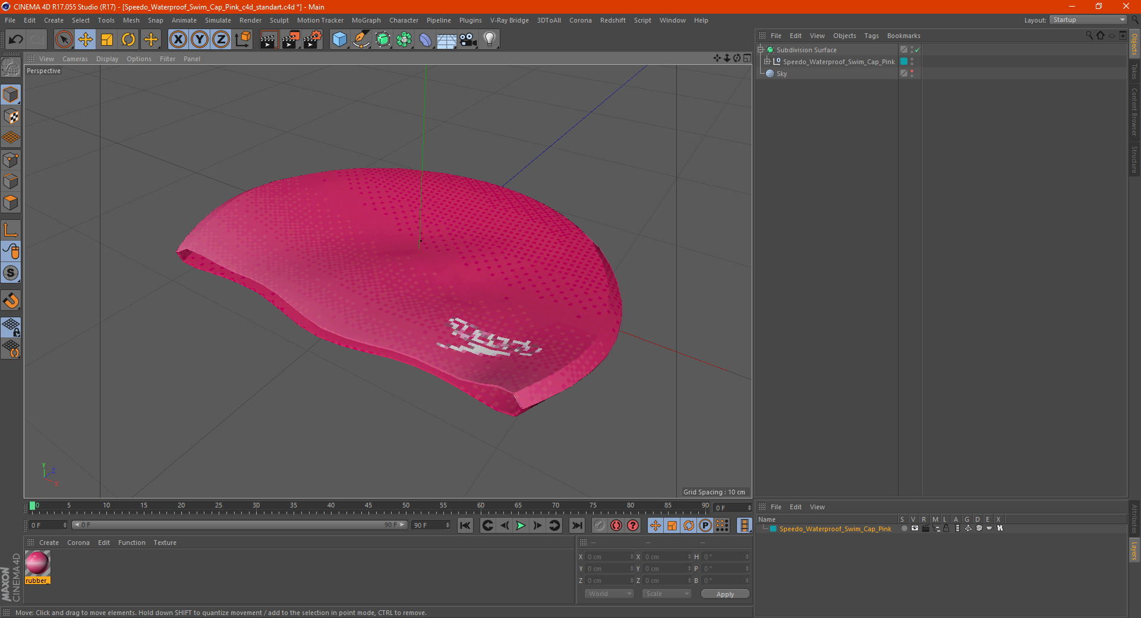
Task: Click the Apply button
Action: tap(725, 594)
